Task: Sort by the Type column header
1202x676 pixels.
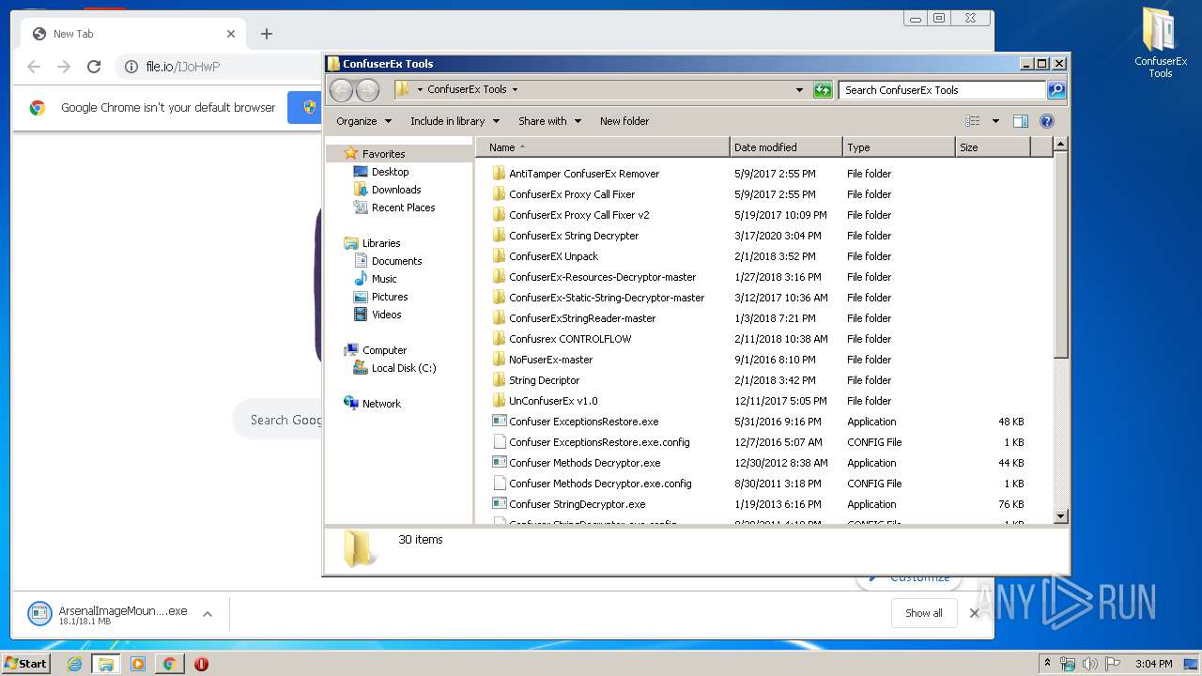Action: [x=899, y=147]
